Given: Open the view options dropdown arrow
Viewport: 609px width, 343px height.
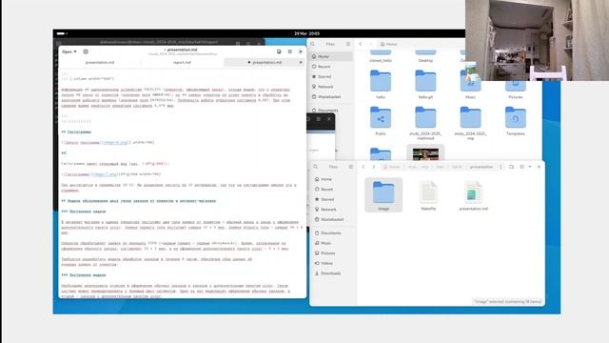Looking at the screenshot, I should point(530,167).
